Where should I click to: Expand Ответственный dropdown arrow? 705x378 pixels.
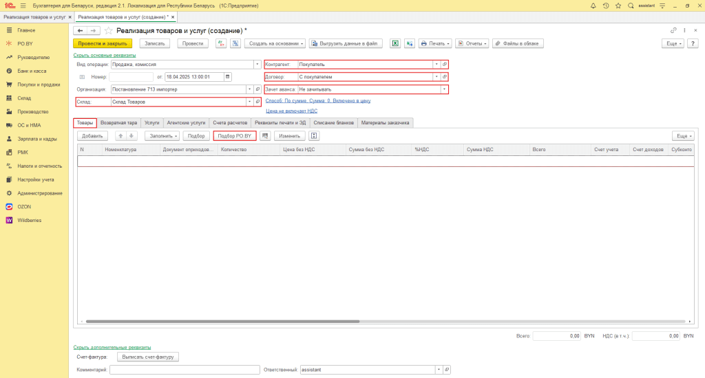coord(439,370)
